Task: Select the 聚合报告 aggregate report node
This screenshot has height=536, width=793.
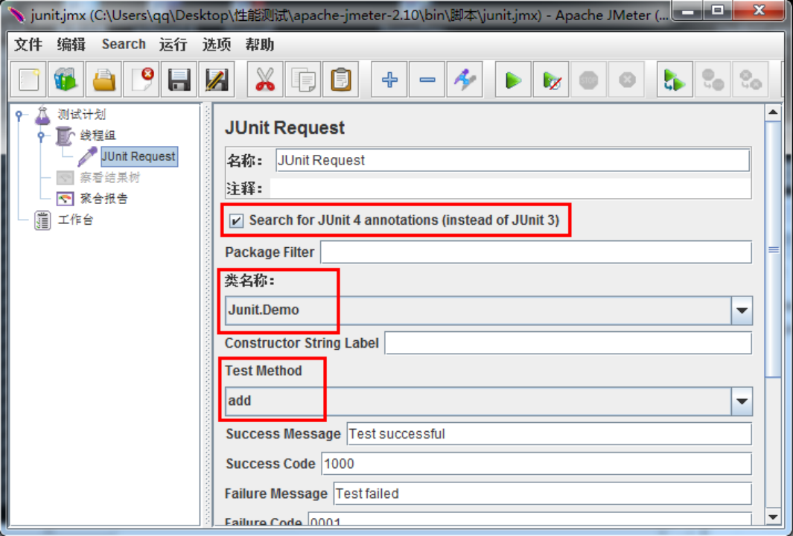Action: (103, 199)
